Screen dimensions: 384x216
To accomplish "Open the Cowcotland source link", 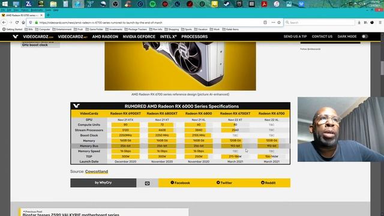I will 97,172.
